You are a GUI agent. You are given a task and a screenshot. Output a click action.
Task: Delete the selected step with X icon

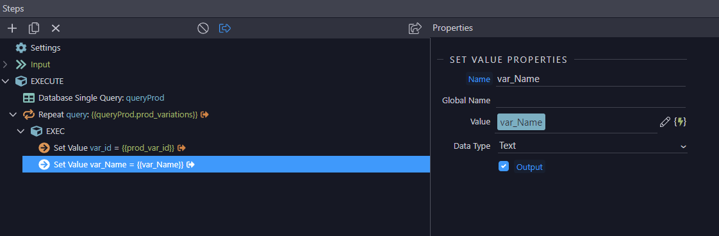pos(56,28)
